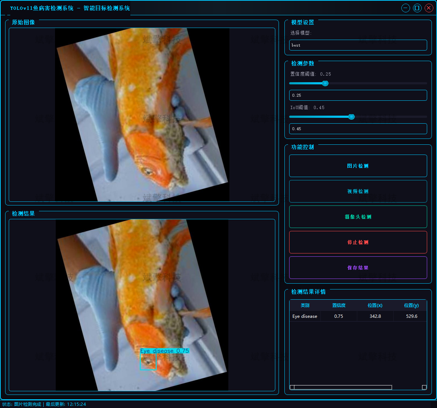
Task: Click the IoU threshold slider handle
Action: click(x=351, y=117)
